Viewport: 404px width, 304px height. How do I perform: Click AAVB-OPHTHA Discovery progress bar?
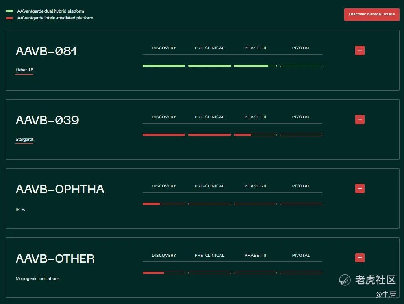click(x=164, y=204)
